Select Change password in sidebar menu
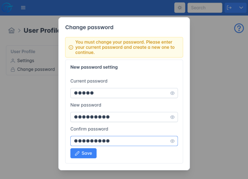Viewport: 248px width, 179px height. coord(36,69)
